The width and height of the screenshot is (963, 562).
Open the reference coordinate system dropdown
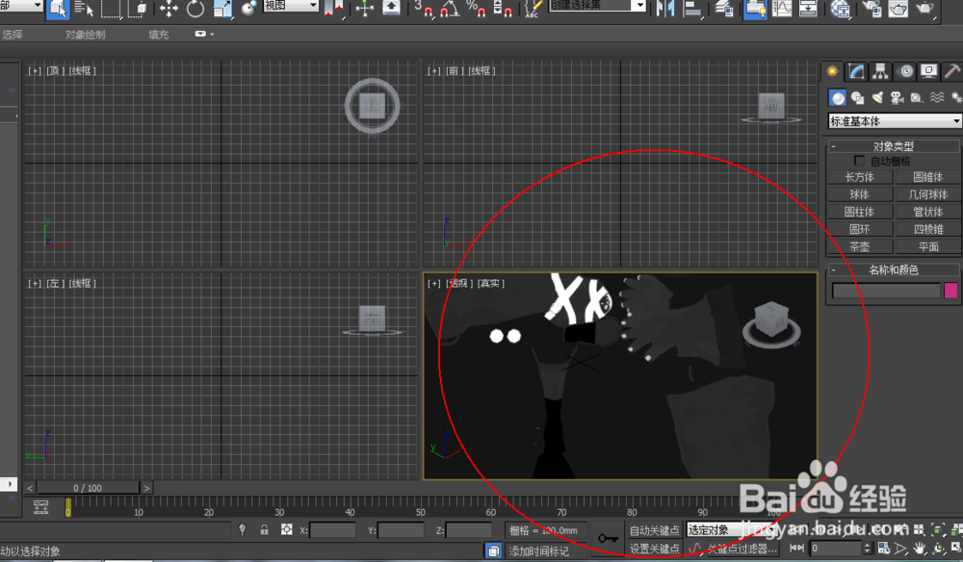pyautogui.click(x=291, y=6)
